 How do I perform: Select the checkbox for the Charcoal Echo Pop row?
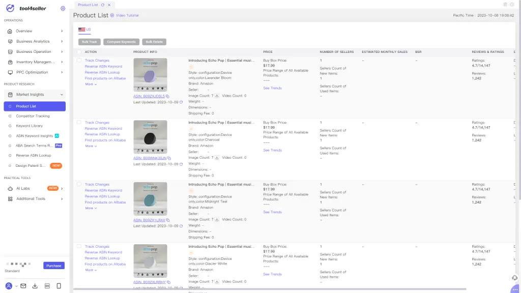pos(79,122)
